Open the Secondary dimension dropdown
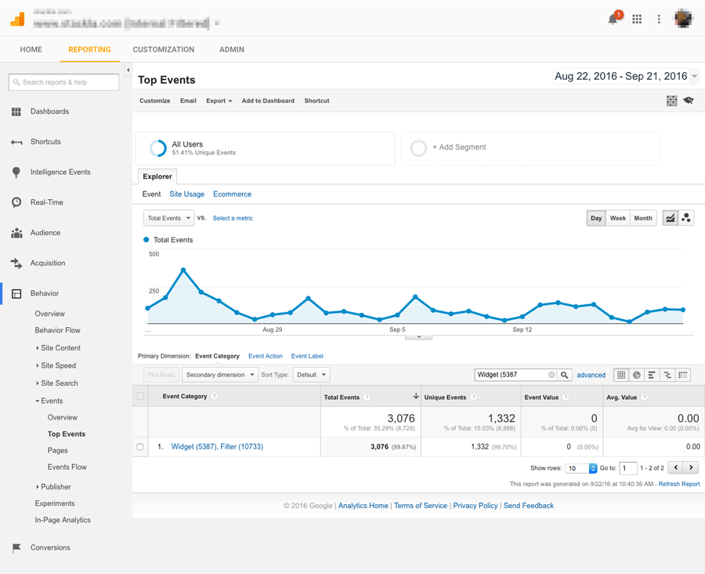This screenshot has height=574, width=705. (220, 375)
